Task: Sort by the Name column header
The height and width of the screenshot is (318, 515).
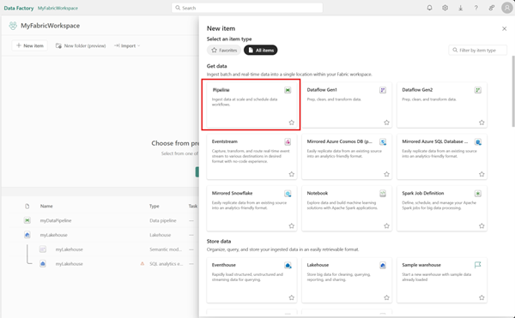Action: [x=46, y=206]
